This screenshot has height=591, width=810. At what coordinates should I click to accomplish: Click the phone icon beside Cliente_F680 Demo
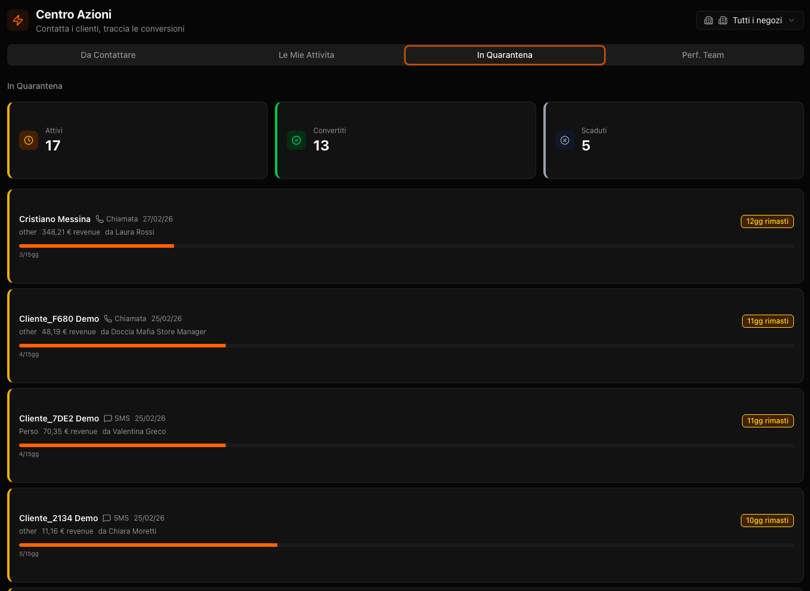(x=108, y=319)
